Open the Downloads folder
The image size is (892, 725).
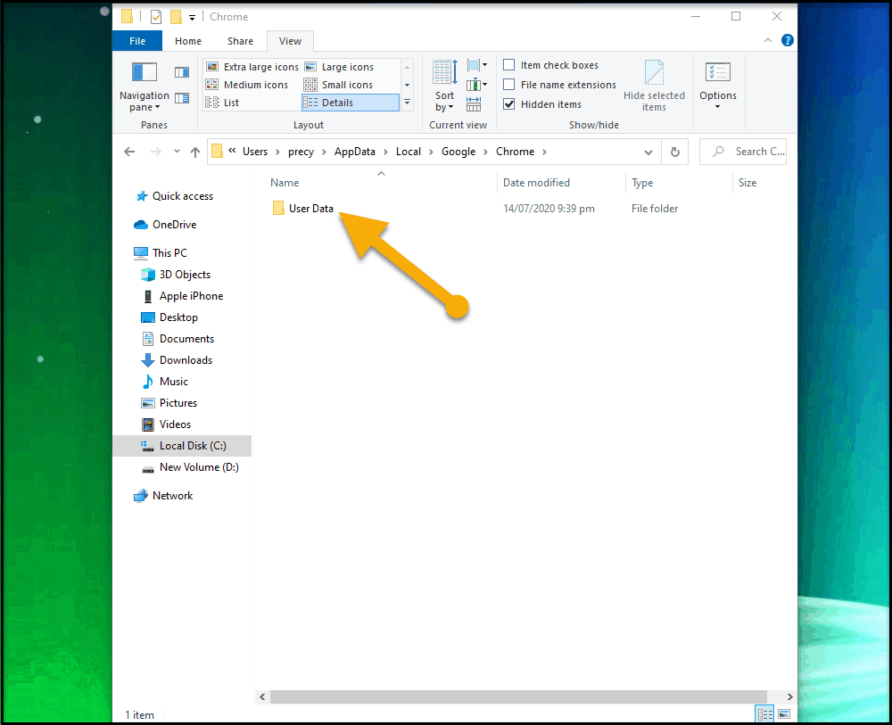177,360
